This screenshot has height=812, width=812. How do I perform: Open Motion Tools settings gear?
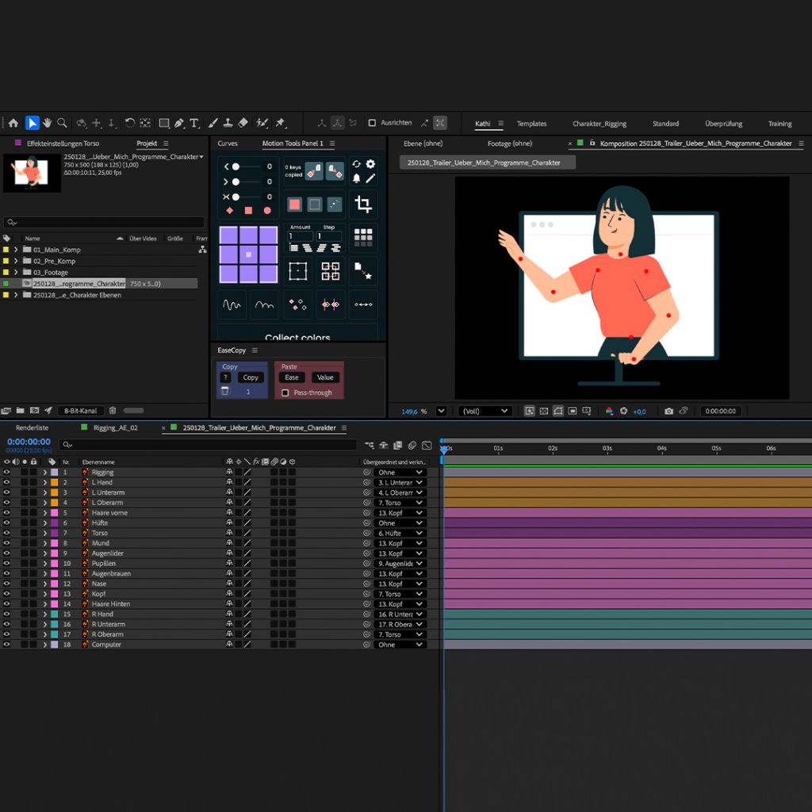point(370,164)
